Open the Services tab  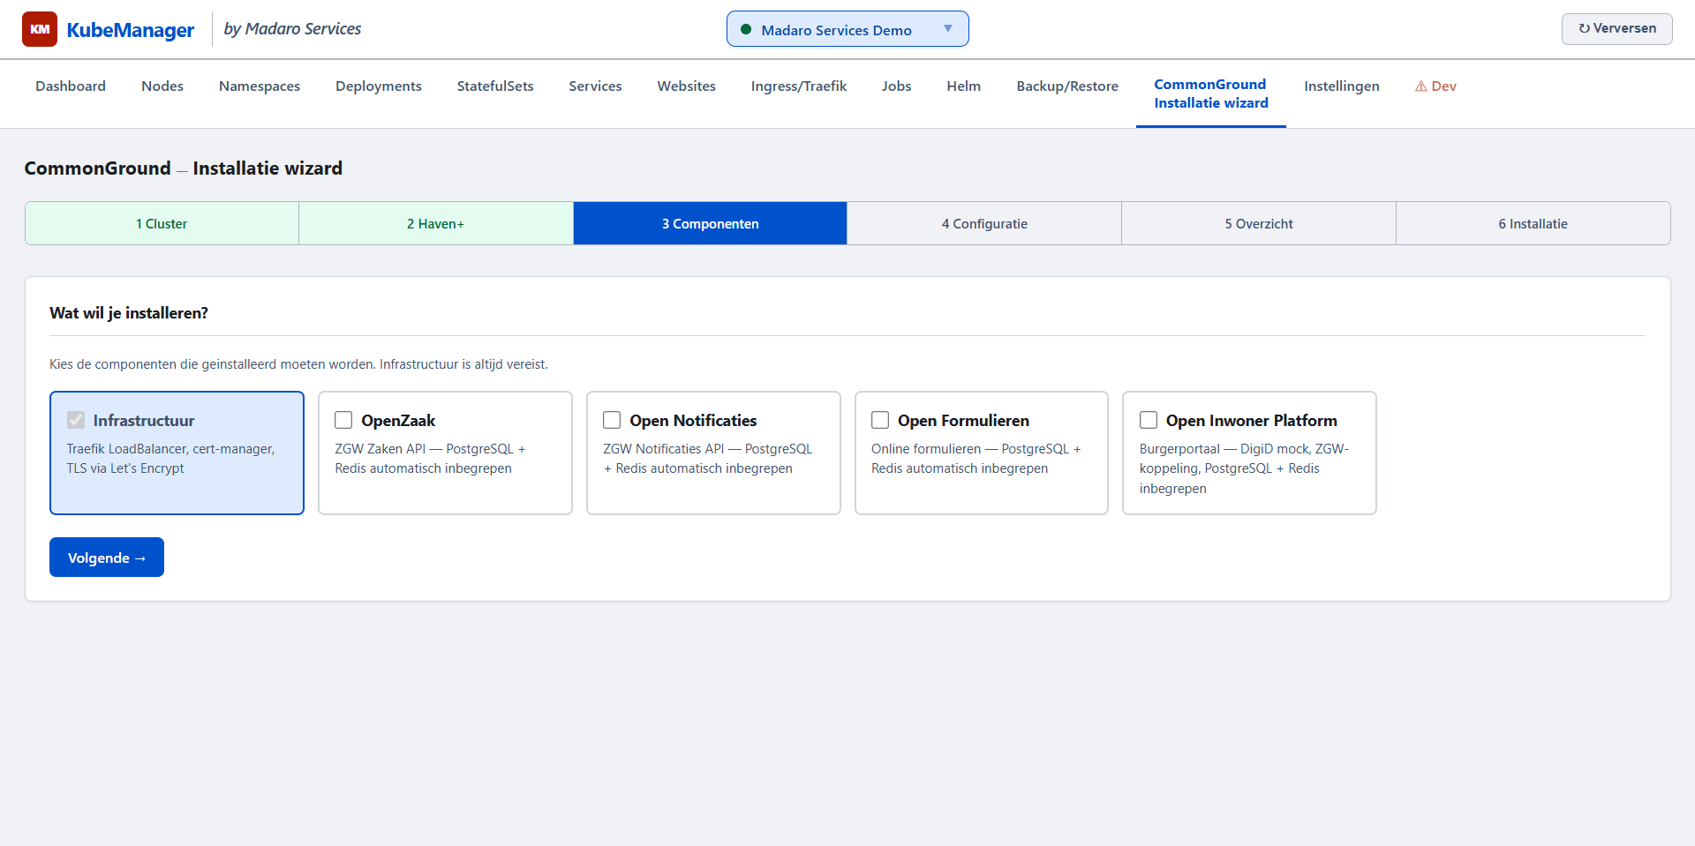click(595, 86)
